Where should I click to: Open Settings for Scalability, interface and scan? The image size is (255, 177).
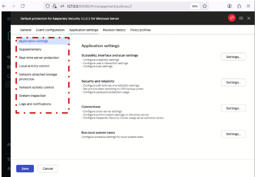233,57
